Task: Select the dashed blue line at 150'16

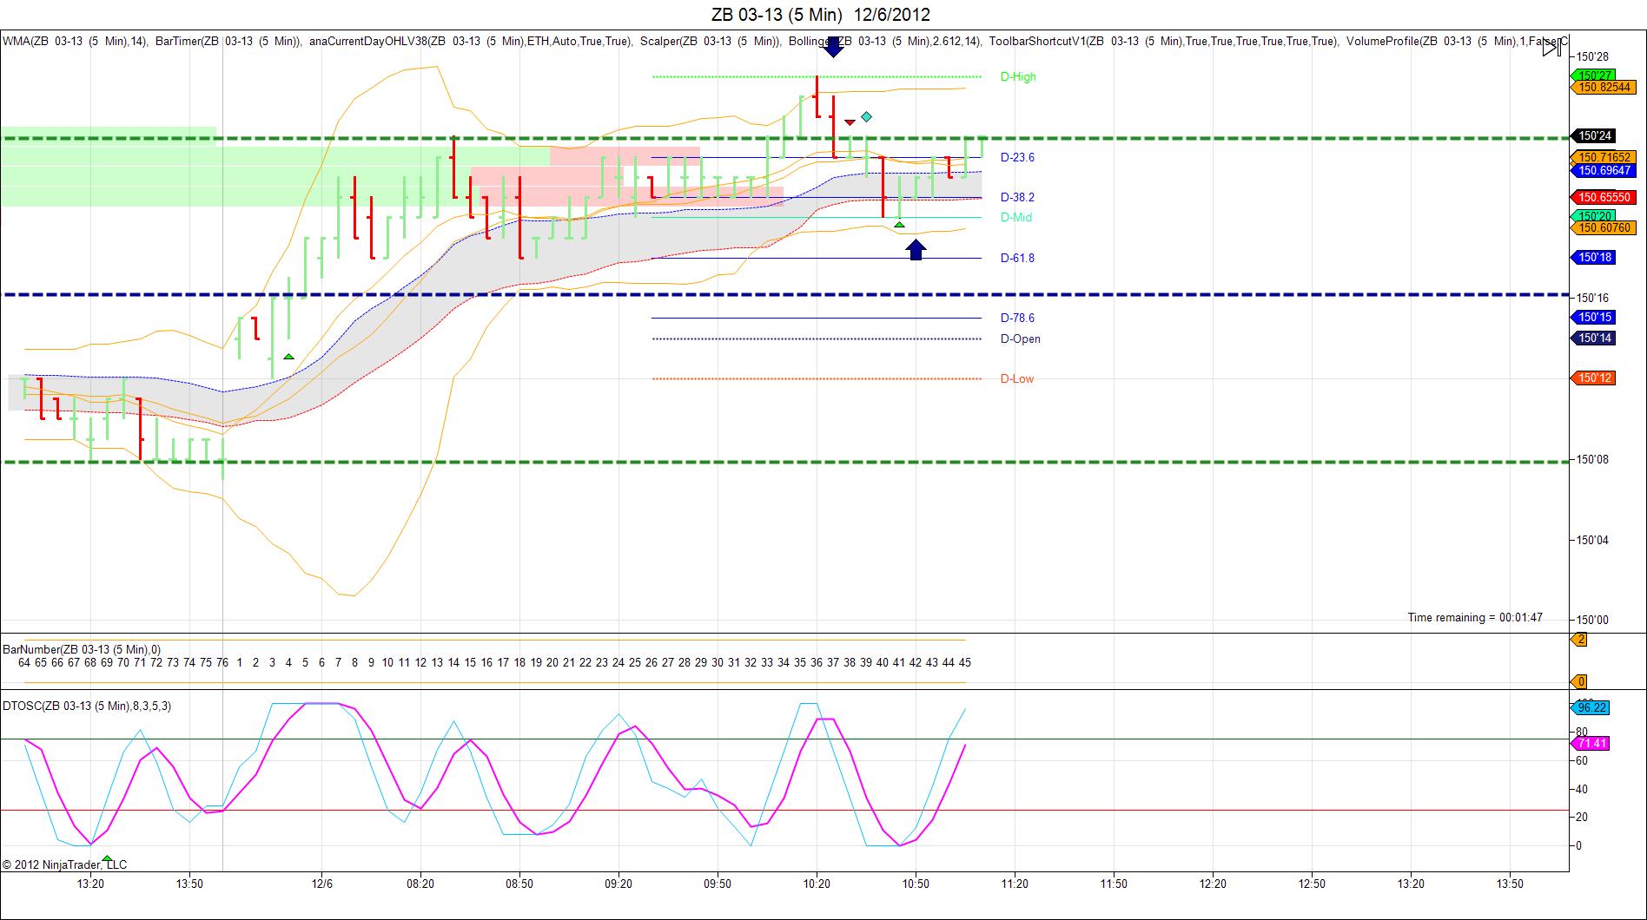Action: click(784, 295)
